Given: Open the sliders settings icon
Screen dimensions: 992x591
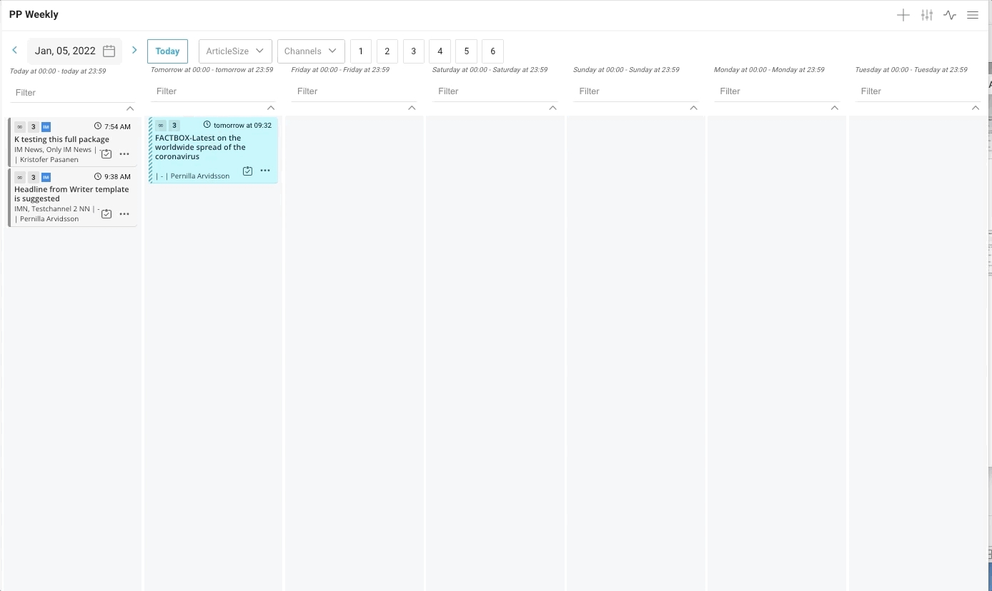Looking at the screenshot, I should pos(926,15).
